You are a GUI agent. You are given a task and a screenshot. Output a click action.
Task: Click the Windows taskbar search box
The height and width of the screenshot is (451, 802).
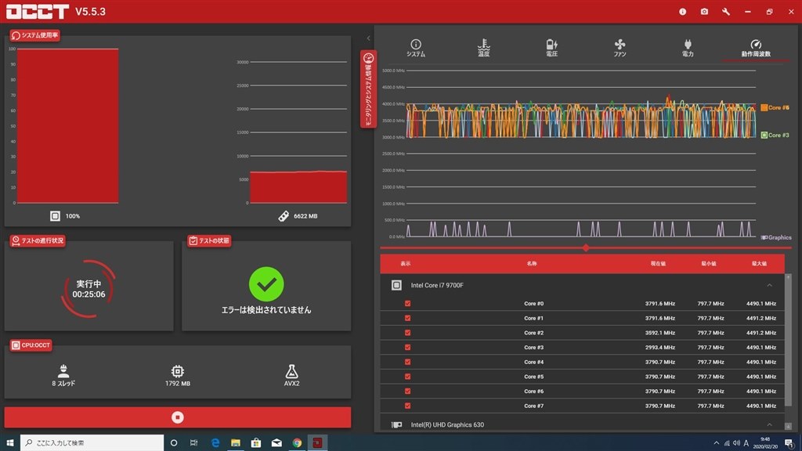point(92,443)
